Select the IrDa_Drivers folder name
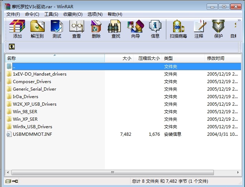Screen dimensions: 245x187 point(25,97)
